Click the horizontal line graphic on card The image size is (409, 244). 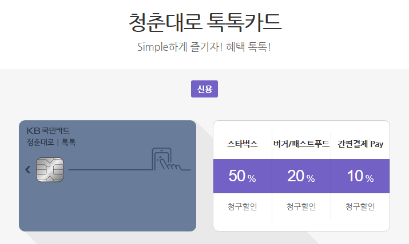coord(109,170)
